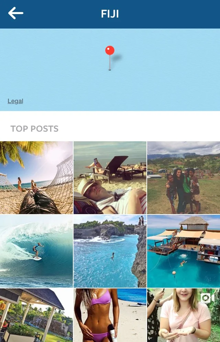Tap the thatched hut roof on floating bar
The width and height of the screenshot is (220, 342).
point(194,221)
